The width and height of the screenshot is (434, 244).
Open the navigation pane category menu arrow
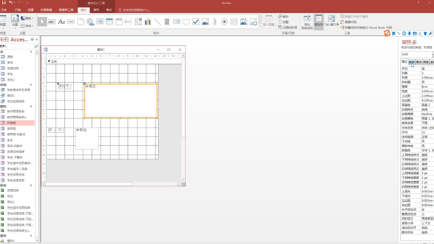coord(32,39)
